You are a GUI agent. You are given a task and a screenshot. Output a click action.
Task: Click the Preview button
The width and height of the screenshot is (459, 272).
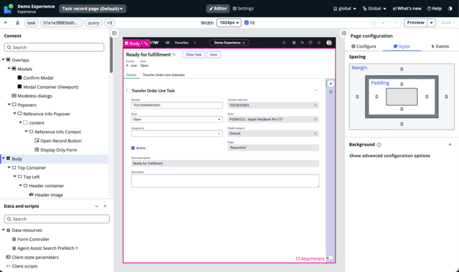(x=416, y=23)
